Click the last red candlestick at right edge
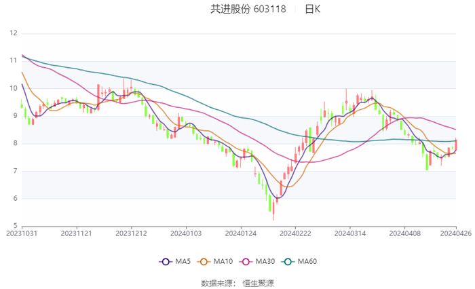Image resolution: width=475 pixels, height=289 pixels. (455, 145)
